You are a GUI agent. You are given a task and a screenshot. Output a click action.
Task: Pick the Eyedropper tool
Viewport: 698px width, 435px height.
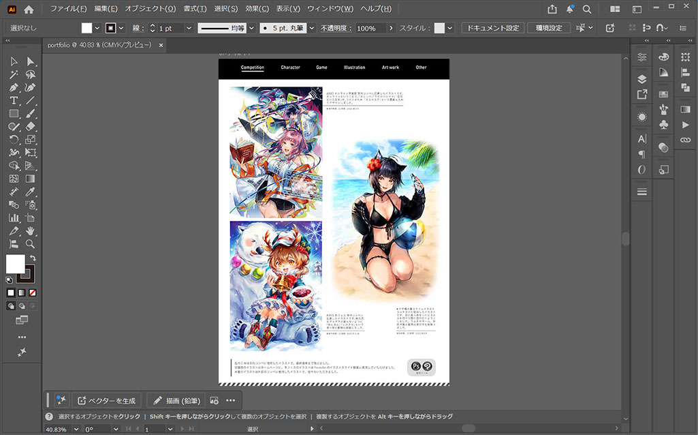(x=30, y=192)
